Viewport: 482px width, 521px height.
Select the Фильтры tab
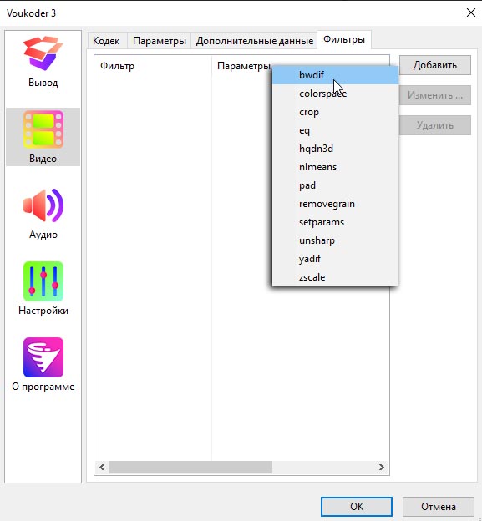[344, 39]
